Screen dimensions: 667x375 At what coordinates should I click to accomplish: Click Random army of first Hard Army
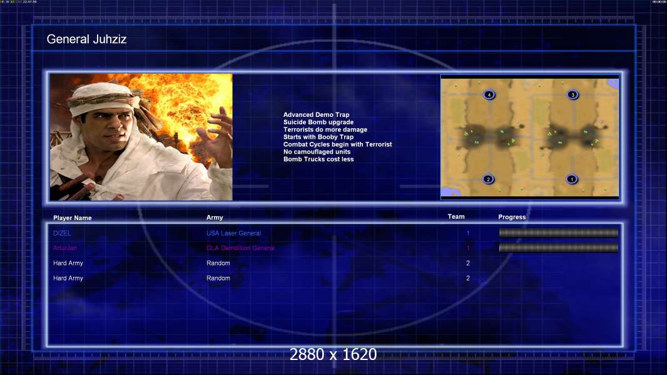coord(218,263)
